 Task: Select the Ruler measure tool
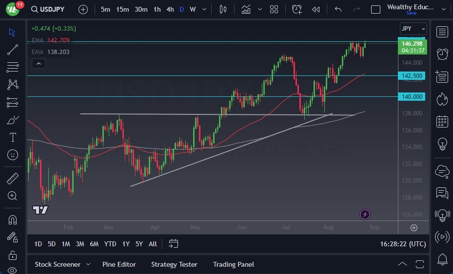pyautogui.click(x=13, y=179)
